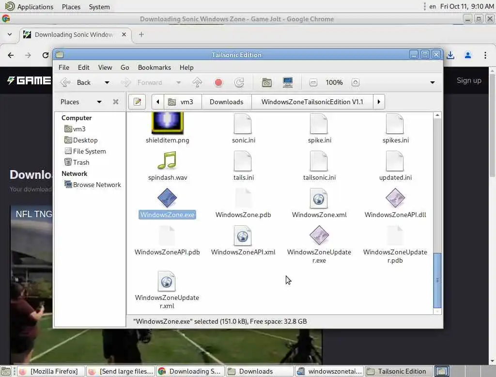Image resolution: width=496 pixels, height=377 pixels.
Task: Select the tails.ini file icon
Action: [243, 161]
